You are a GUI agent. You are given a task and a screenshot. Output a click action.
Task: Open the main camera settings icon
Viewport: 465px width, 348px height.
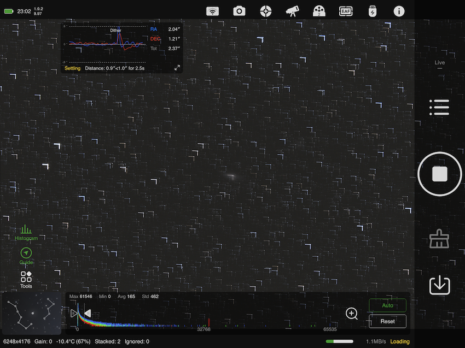(239, 11)
